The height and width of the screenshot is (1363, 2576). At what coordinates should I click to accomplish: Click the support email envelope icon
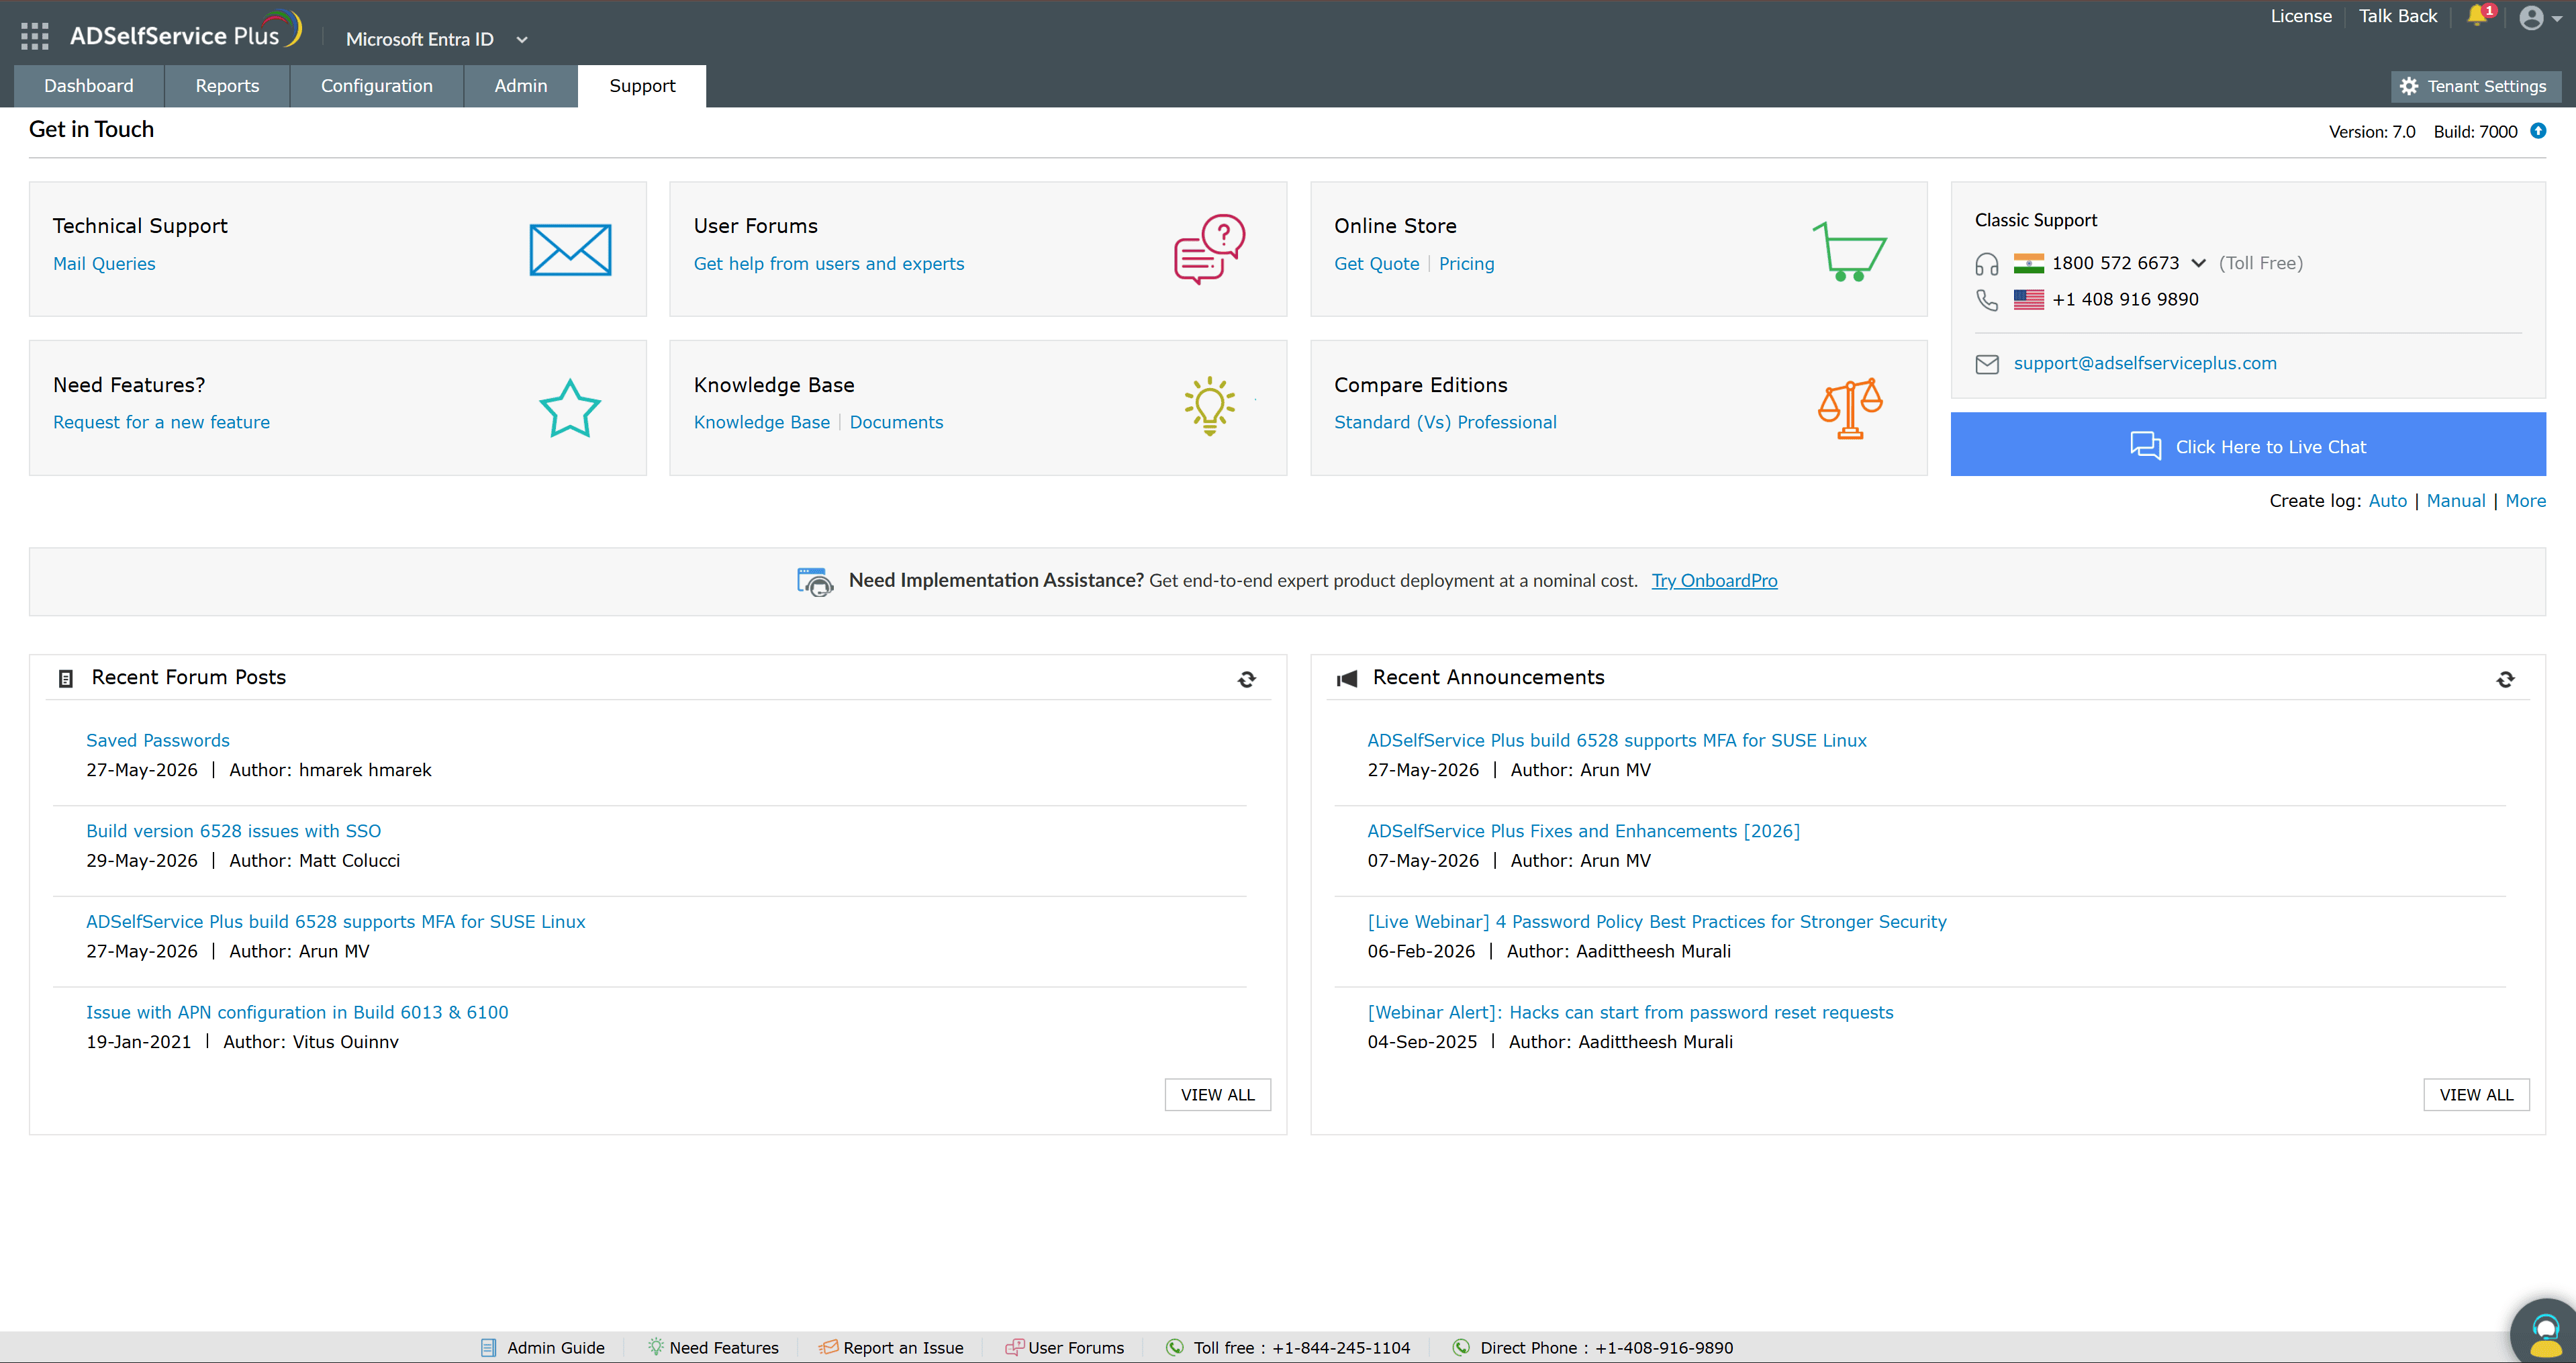[1987, 364]
